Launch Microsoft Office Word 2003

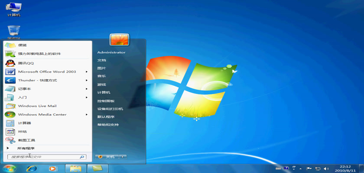pyautogui.click(x=46, y=71)
